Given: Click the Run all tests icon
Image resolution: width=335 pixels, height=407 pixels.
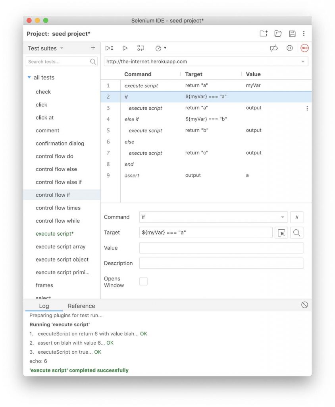Looking at the screenshot, I should tap(109, 48).
